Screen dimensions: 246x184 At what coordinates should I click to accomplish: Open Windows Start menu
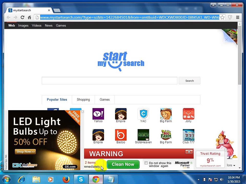click(6, 179)
